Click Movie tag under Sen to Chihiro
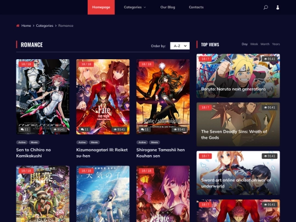Viewport: 296px width, 222px height. 34,143
